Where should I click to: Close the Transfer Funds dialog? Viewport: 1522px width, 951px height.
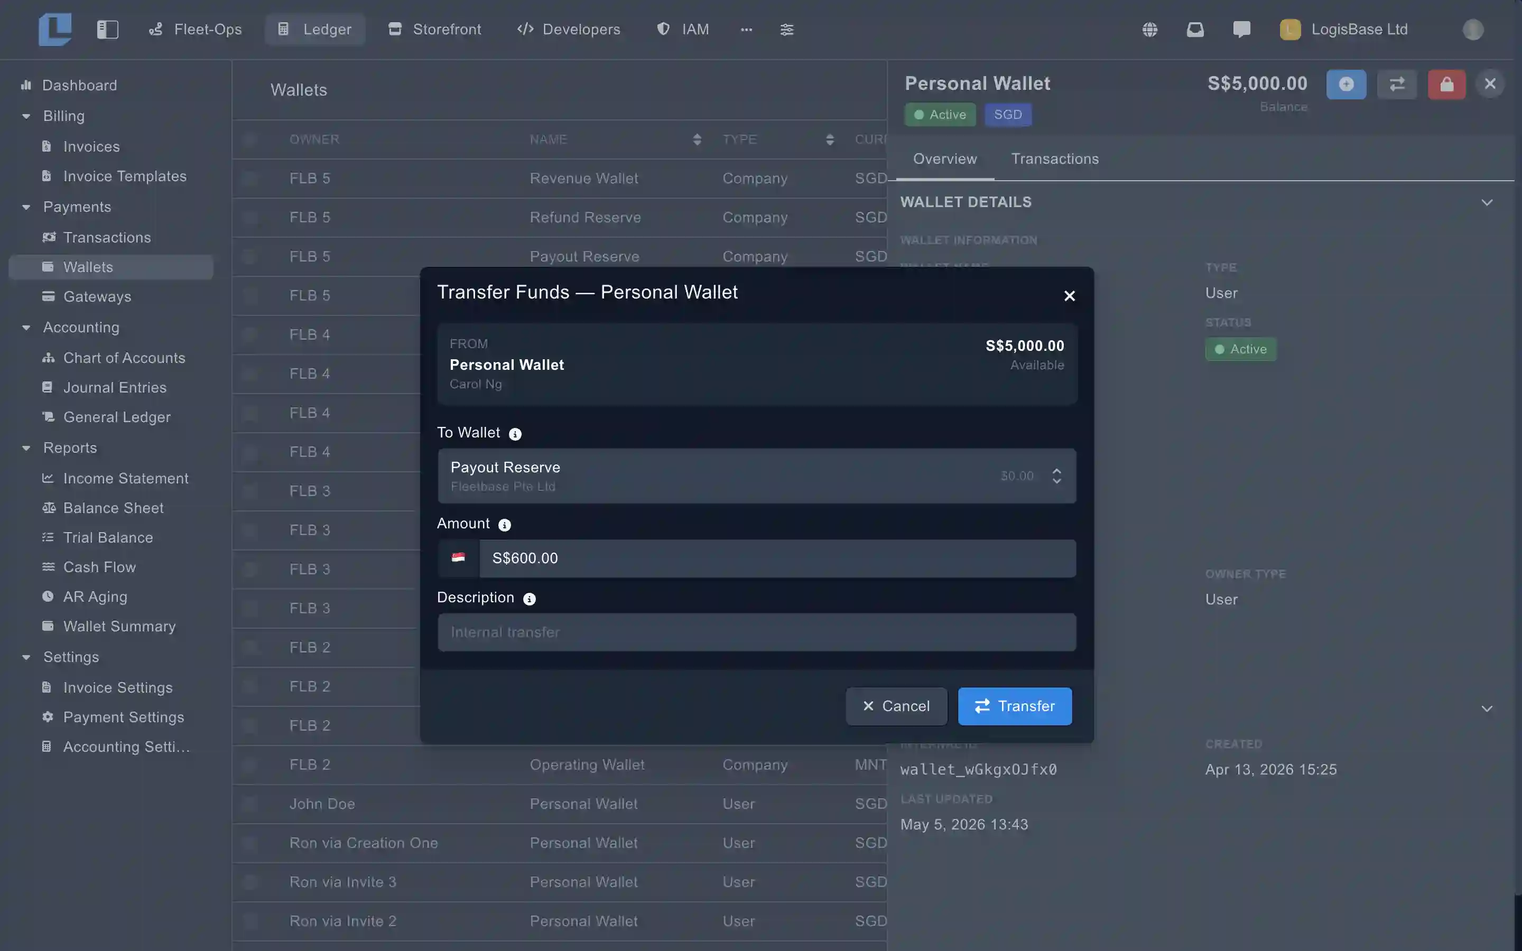click(1069, 296)
